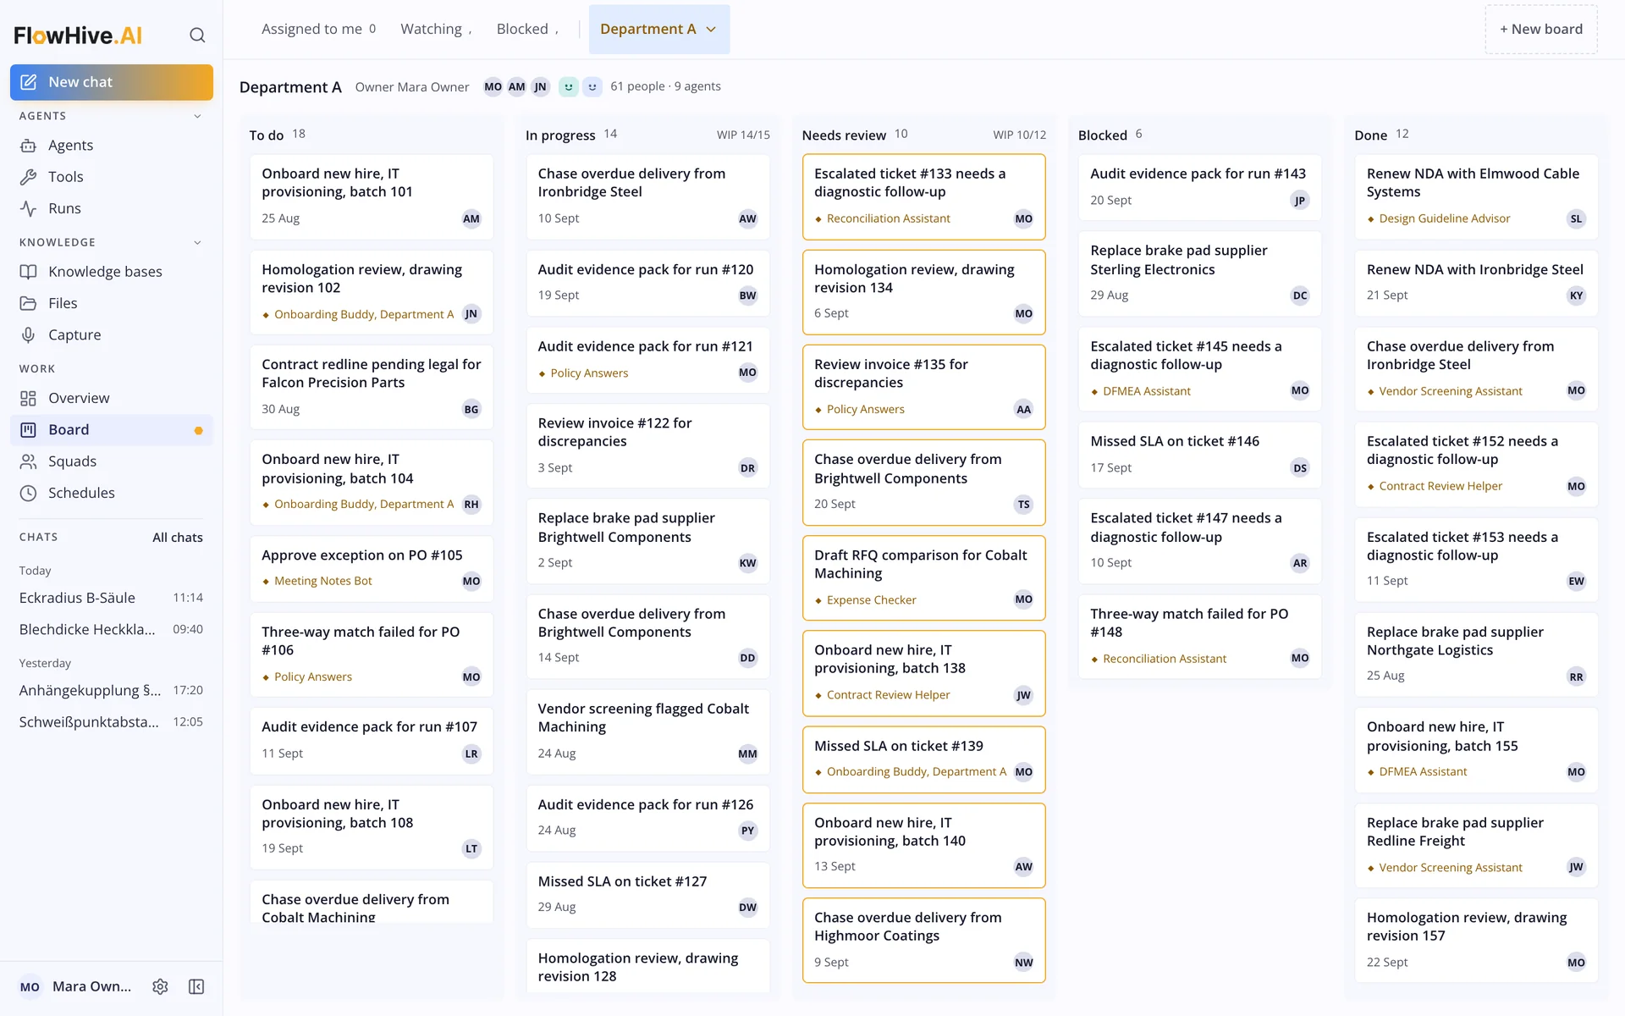Open Knowledge bases in the sidebar
The width and height of the screenshot is (1625, 1016).
111,272
